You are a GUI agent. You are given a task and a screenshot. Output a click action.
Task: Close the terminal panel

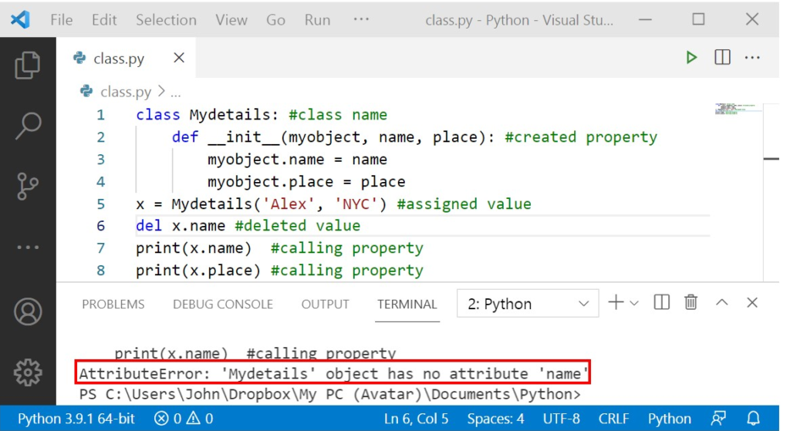pos(752,302)
